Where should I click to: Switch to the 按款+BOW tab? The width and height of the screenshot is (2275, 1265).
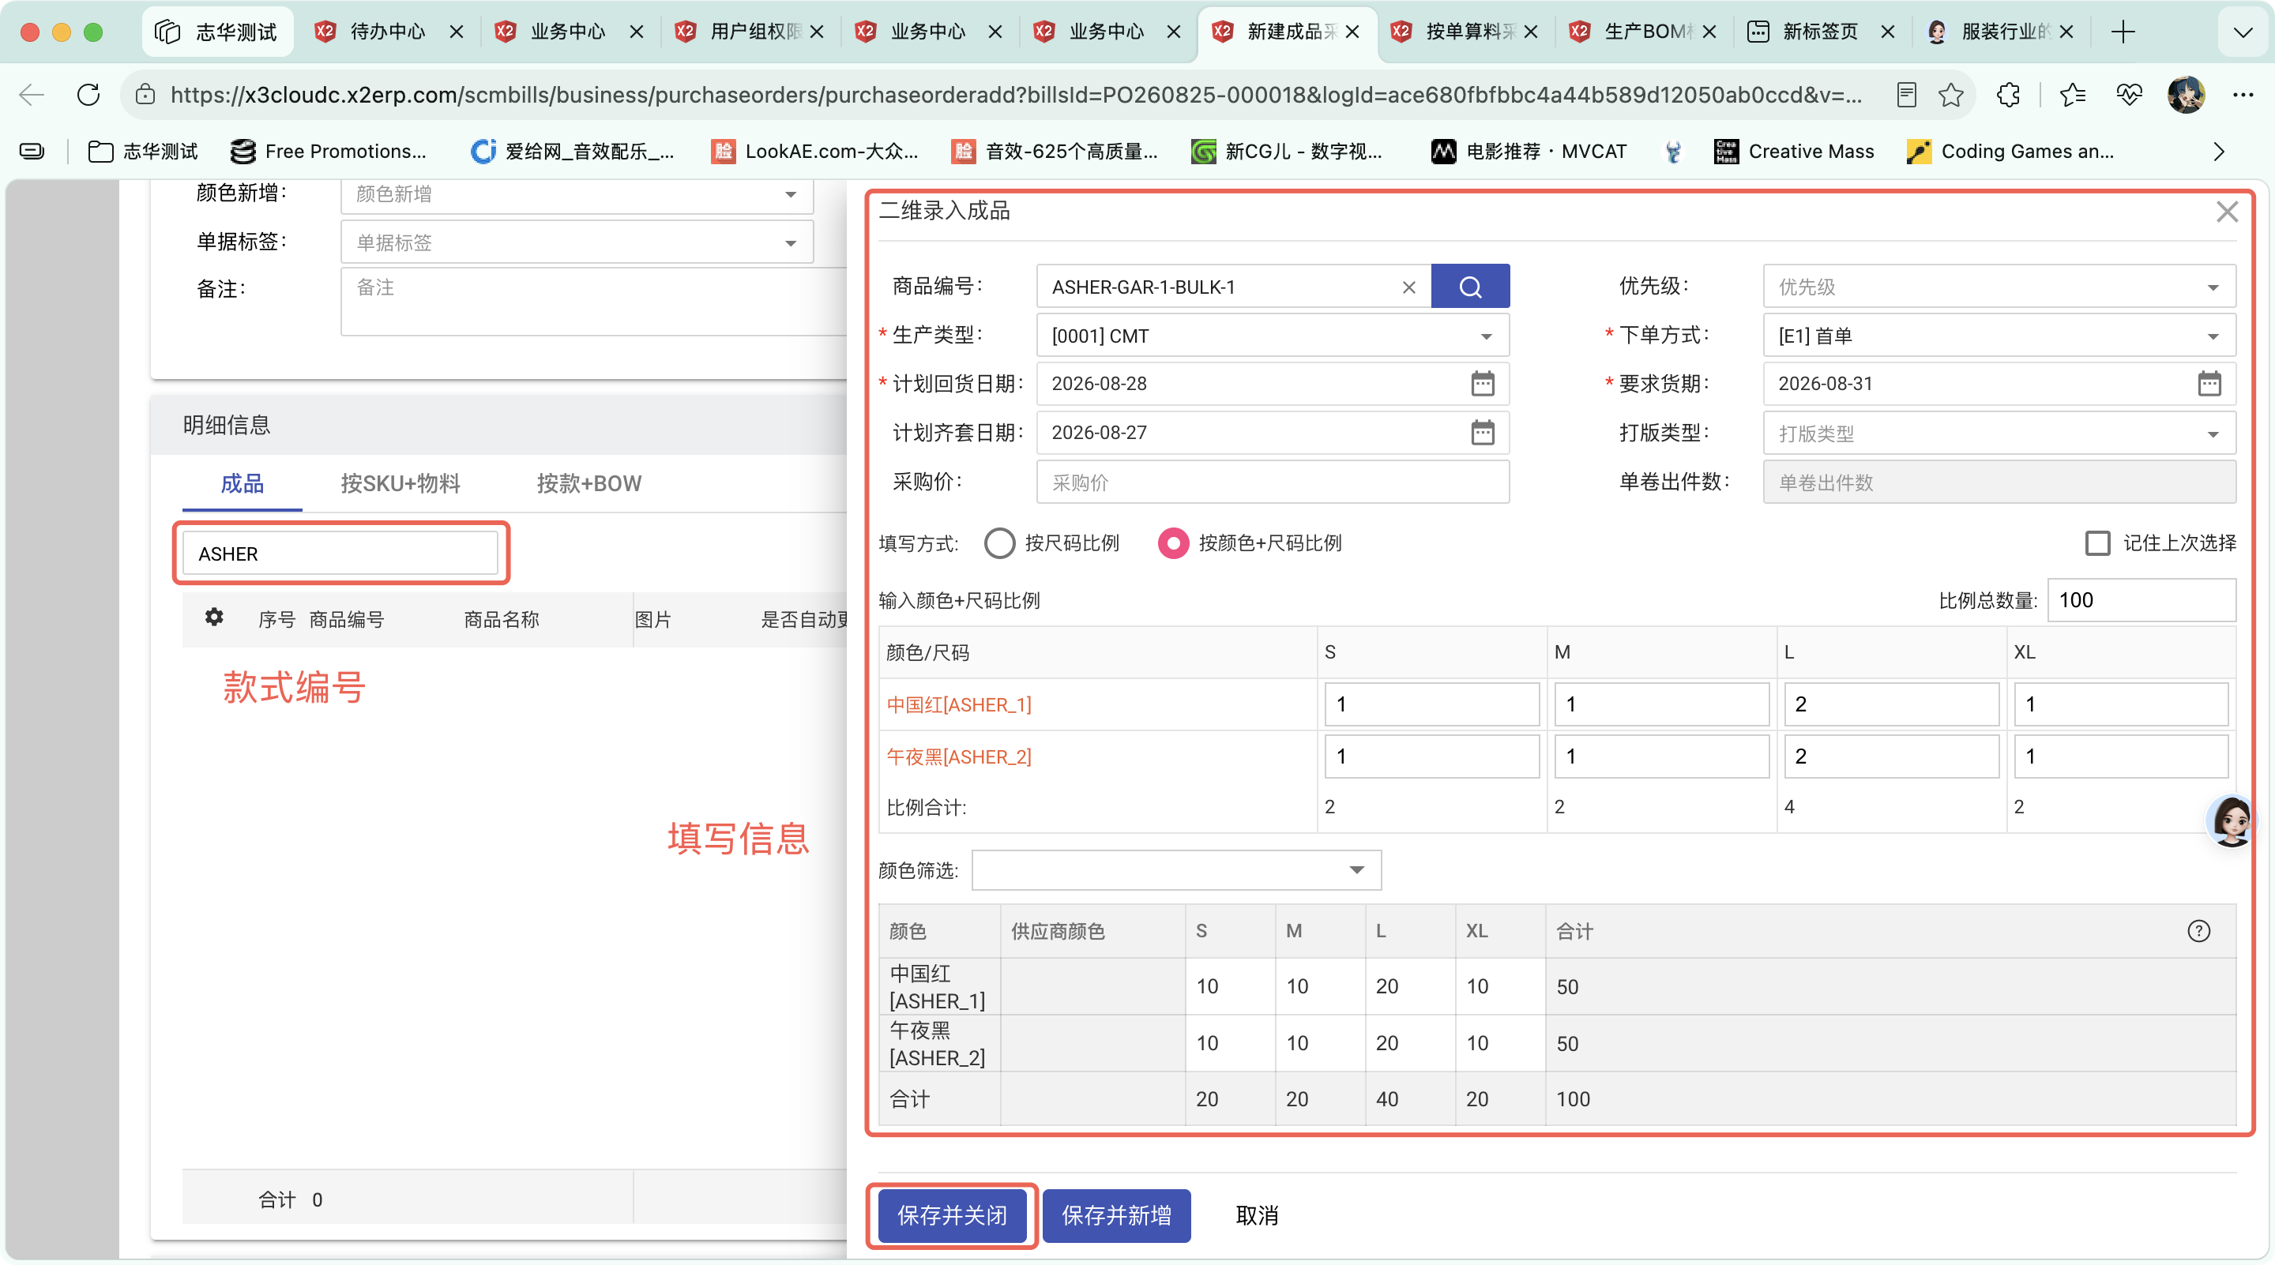pos(589,483)
